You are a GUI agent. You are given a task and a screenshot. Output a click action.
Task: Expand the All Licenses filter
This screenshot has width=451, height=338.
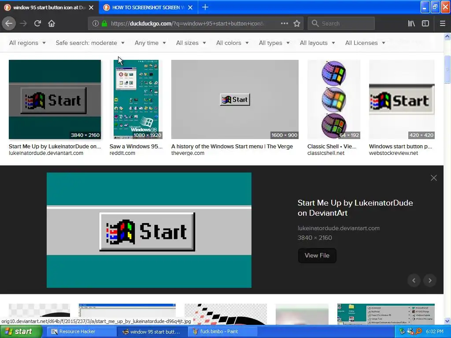(x=365, y=43)
